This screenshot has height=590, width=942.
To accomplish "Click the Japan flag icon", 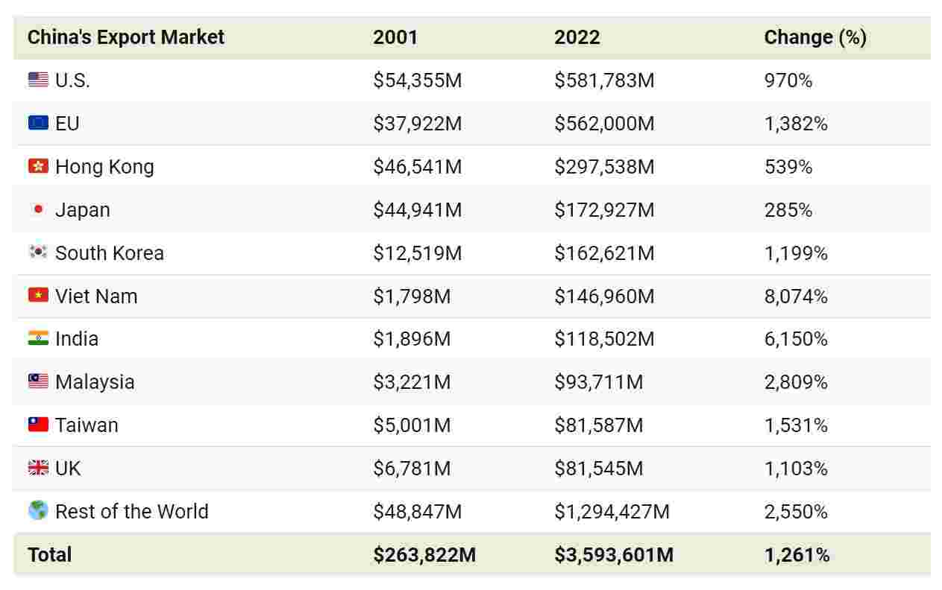I will pyautogui.click(x=38, y=209).
